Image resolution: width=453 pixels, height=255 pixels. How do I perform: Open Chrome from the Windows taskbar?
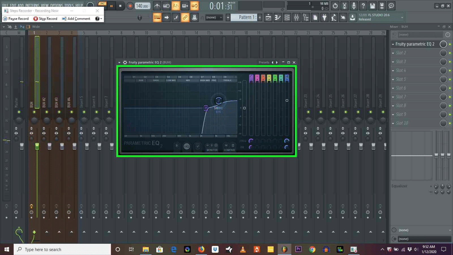pos(312,249)
